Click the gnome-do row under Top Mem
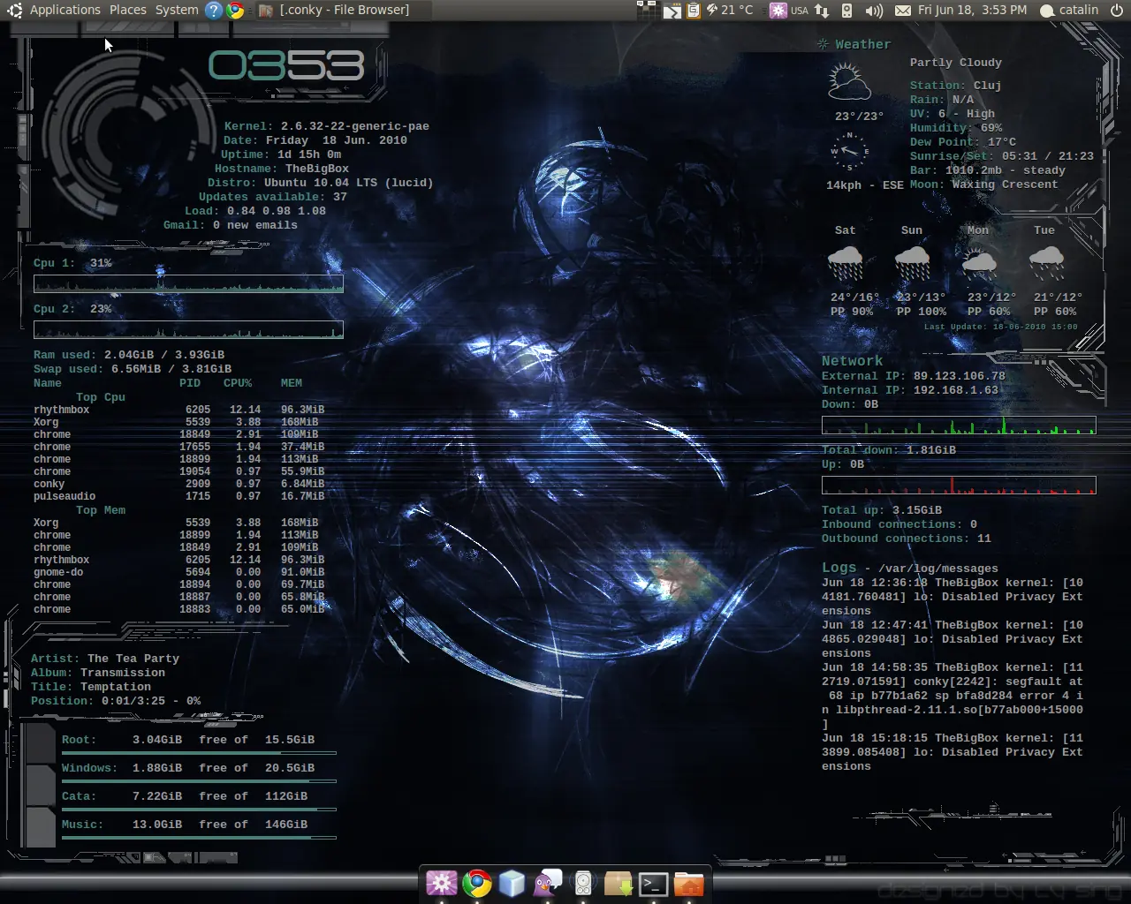The width and height of the screenshot is (1131, 904). click(x=179, y=572)
